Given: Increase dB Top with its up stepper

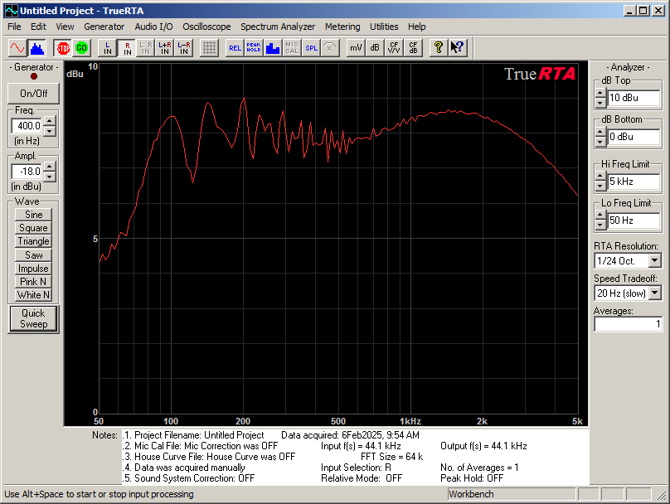Looking at the screenshot, I should pos(600,94).
